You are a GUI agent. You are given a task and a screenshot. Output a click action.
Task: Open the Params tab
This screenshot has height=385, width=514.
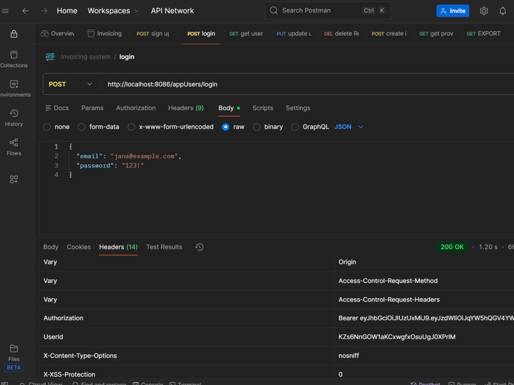tap(93, 108)
